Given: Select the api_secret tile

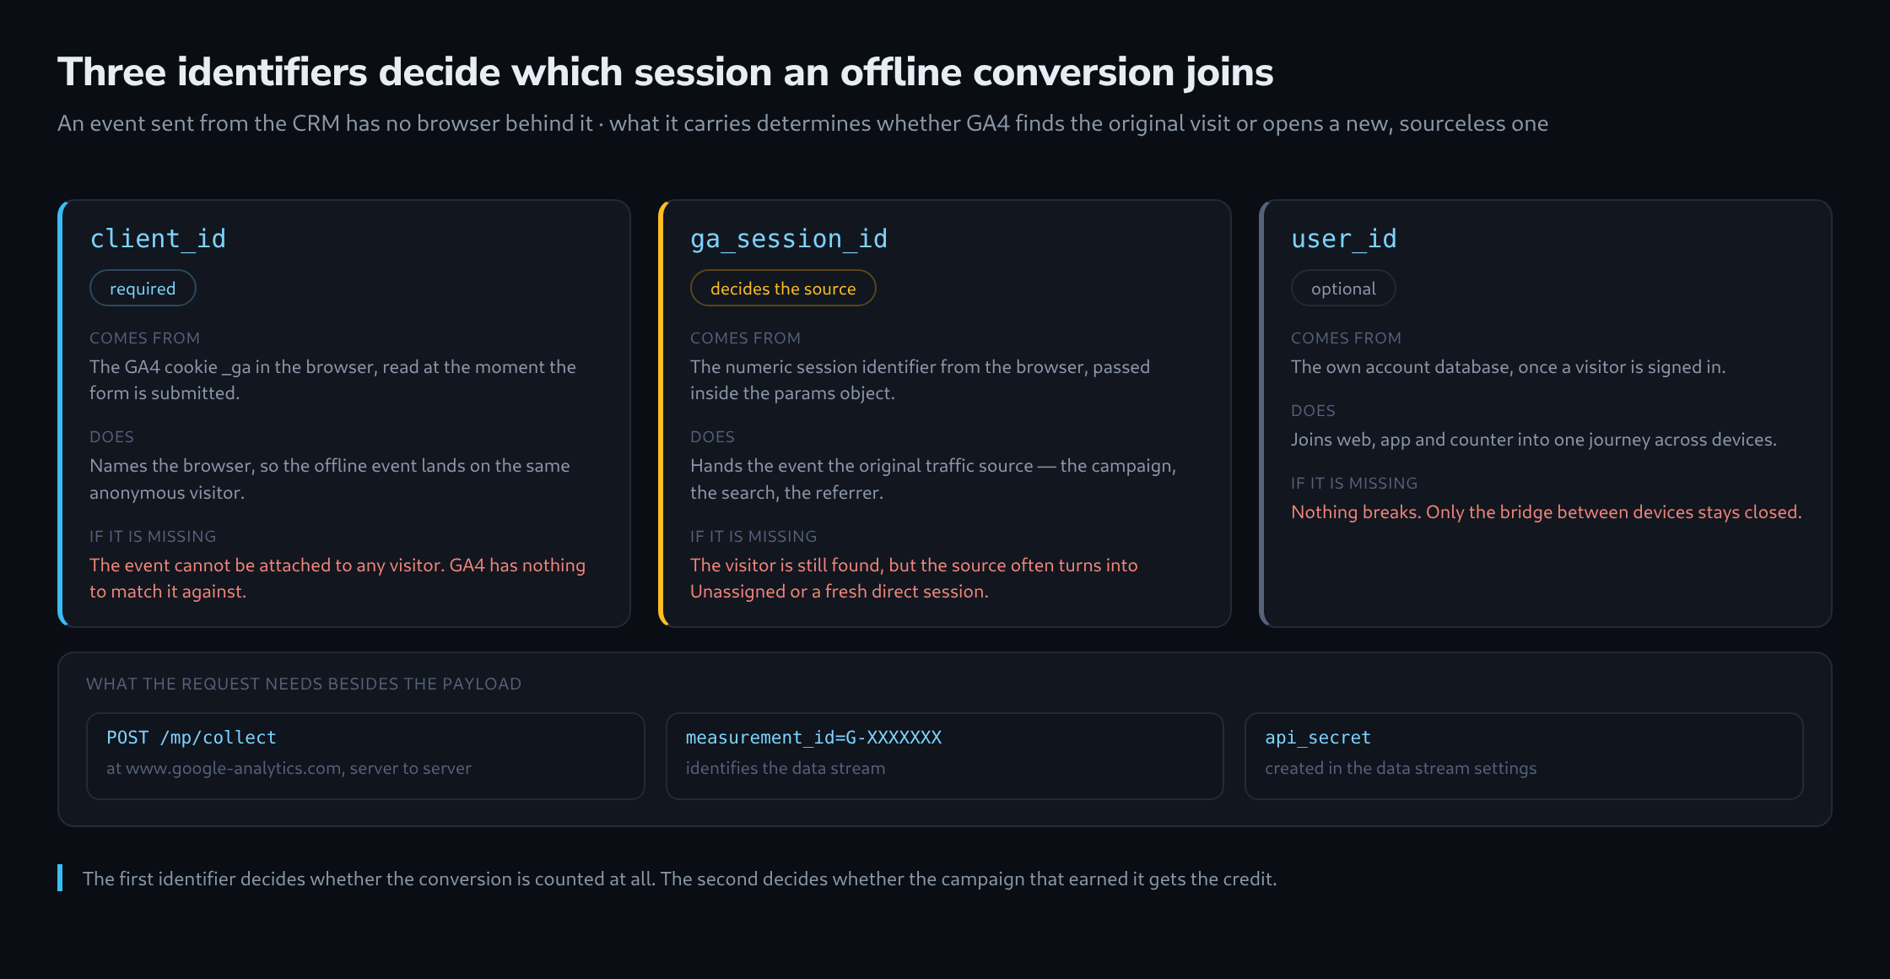Looking at the screenshot, I should pos(1524,756).
